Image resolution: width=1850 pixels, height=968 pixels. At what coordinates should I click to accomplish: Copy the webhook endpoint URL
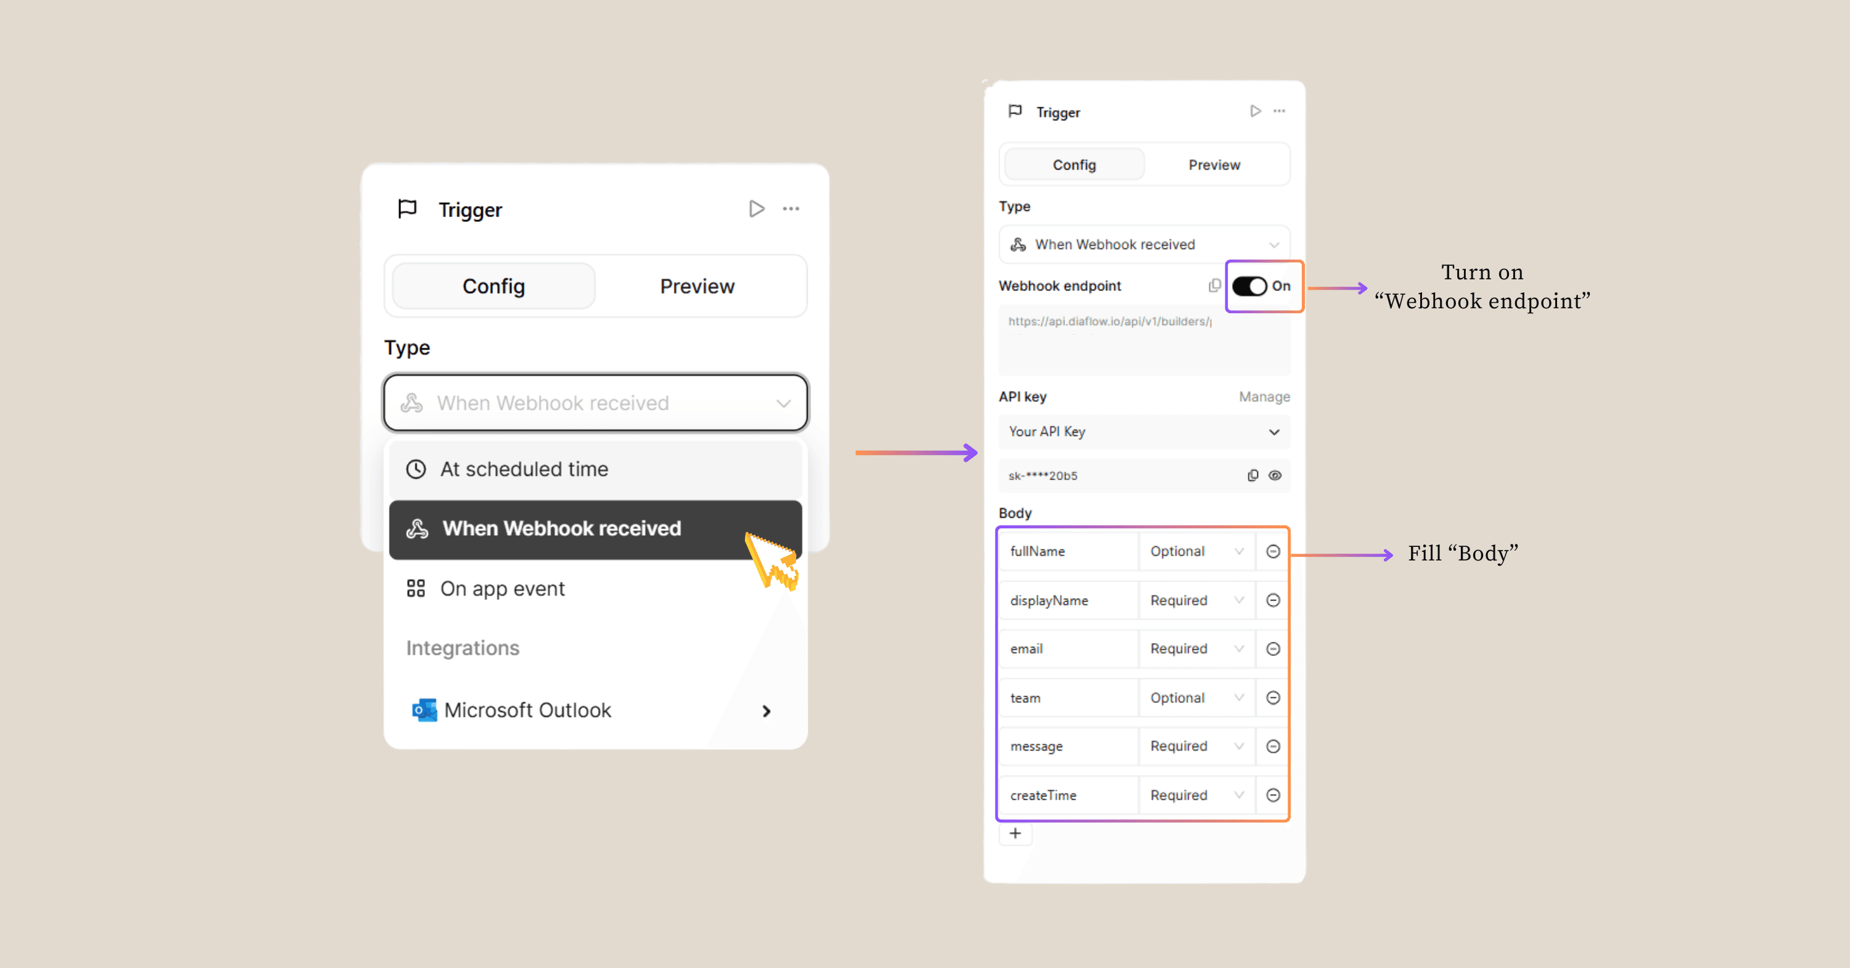pos(1214,286)
